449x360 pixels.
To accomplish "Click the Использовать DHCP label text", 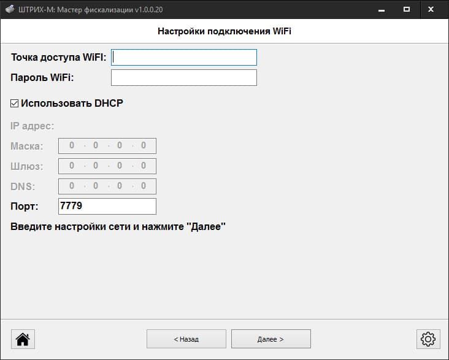I will tap(72, 104).
